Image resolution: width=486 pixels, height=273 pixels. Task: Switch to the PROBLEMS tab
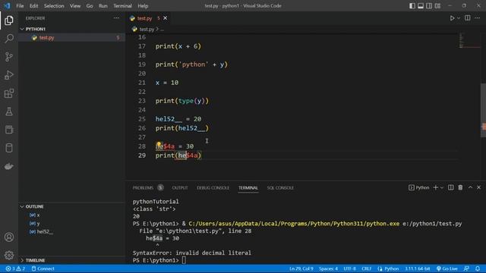(143, 187)
